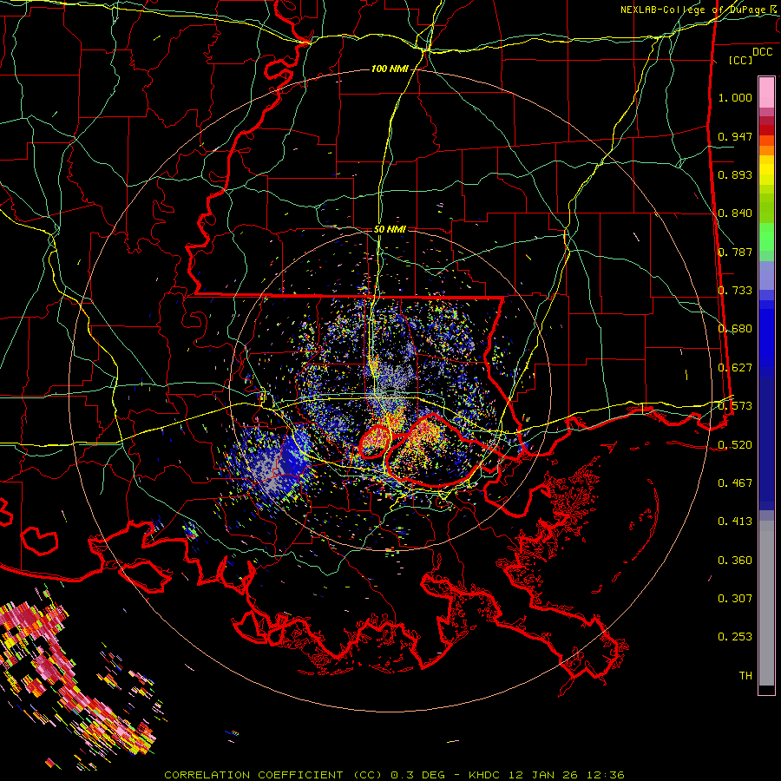Viewport: 781px width, 781px height.
Task: Click the 0.253 scale value
Action: 735,637
